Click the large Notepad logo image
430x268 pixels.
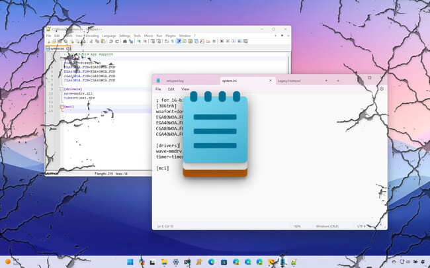pos(214,134)
